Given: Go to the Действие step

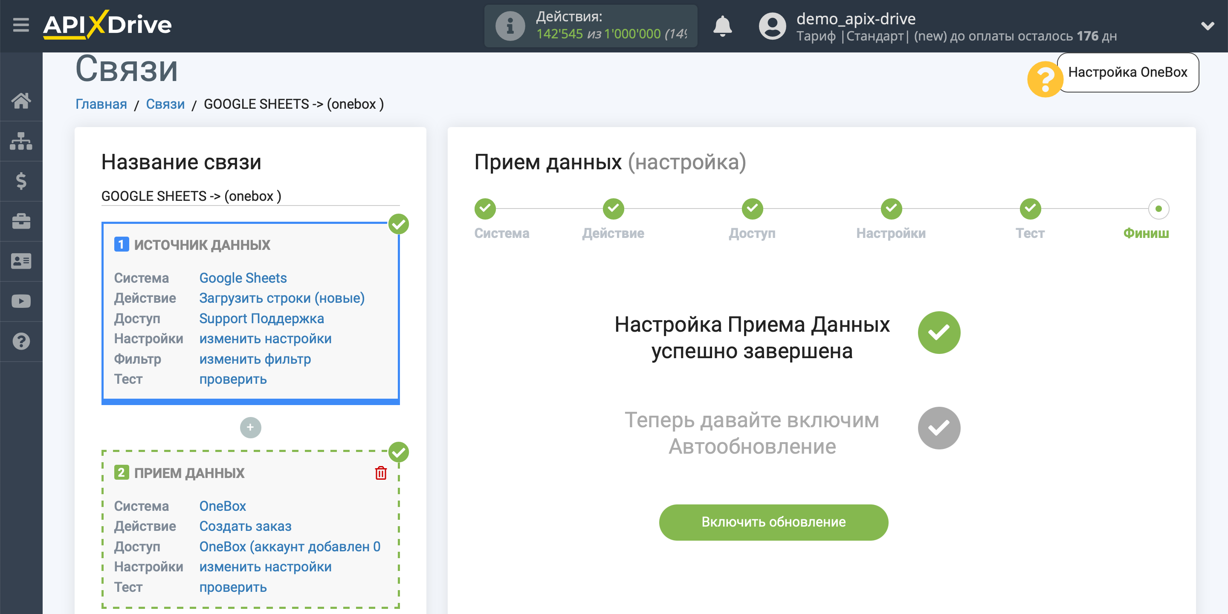Looking at the screenshot, I should coord(613,233).
